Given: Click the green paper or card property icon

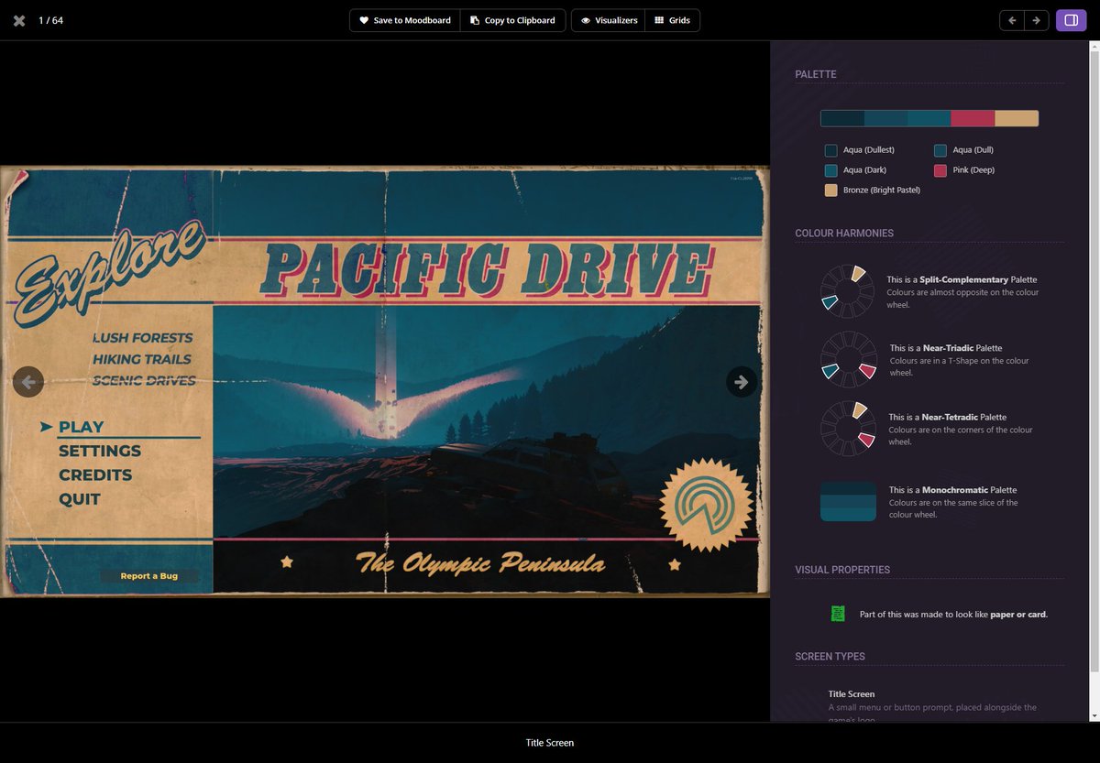Looking at the screenshot, I should click(838, 614).
